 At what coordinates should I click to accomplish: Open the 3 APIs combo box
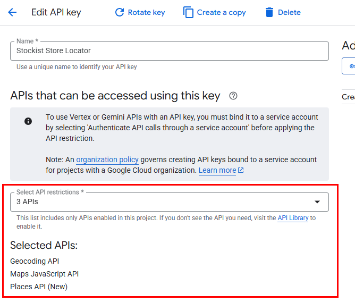click(x=170, y=202)
